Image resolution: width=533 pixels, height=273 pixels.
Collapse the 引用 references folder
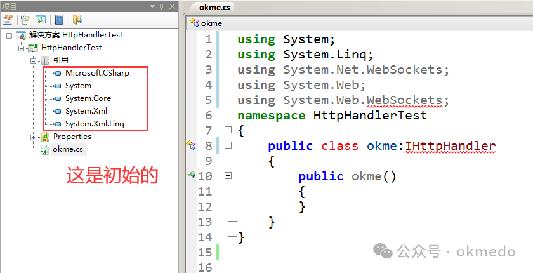[x=33, y=61]
